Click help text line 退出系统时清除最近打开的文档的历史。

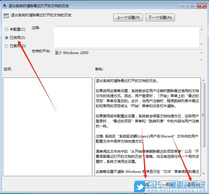coord(127,81)
